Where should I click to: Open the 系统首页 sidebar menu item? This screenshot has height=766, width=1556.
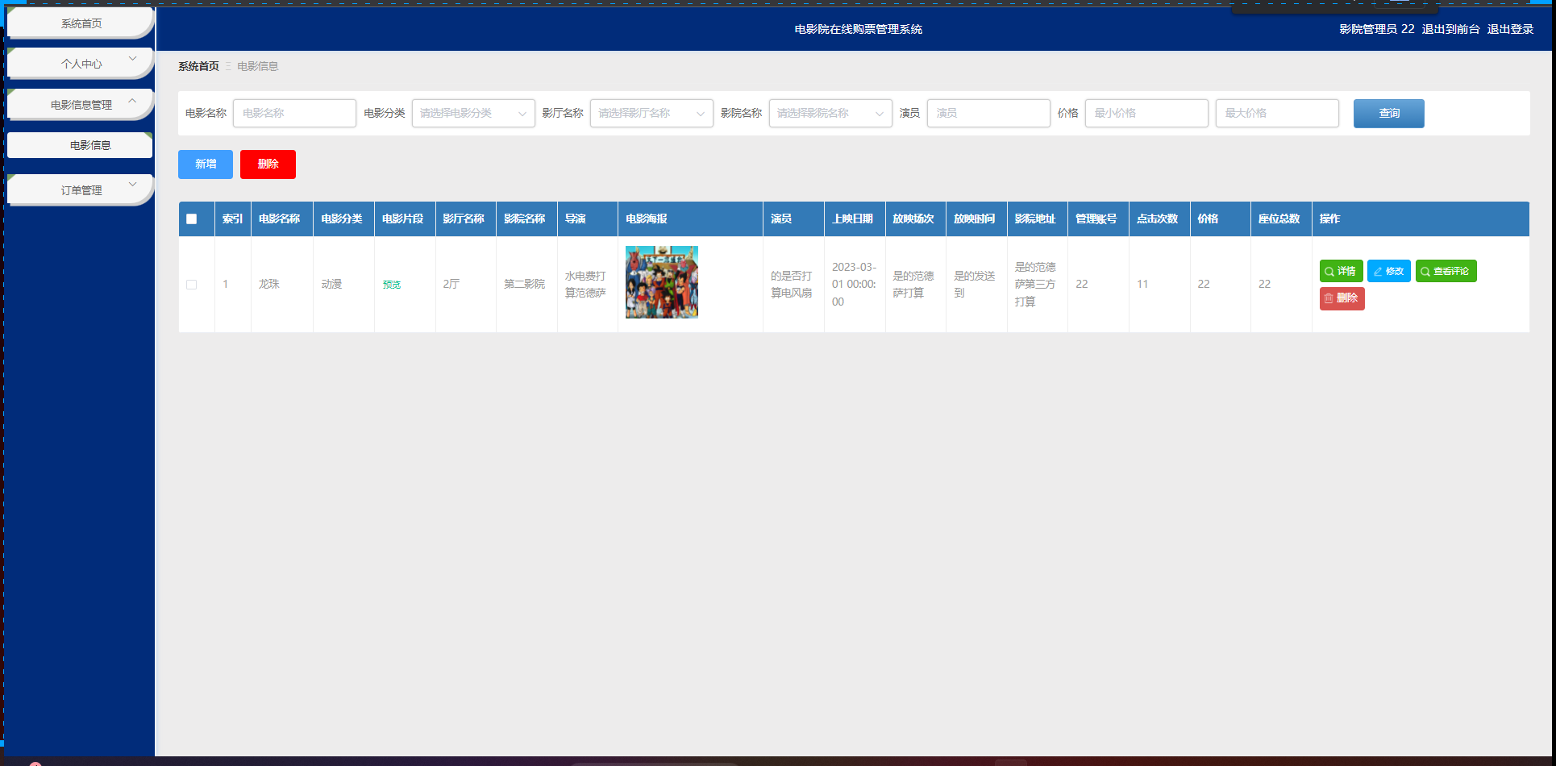pos(81,23)
